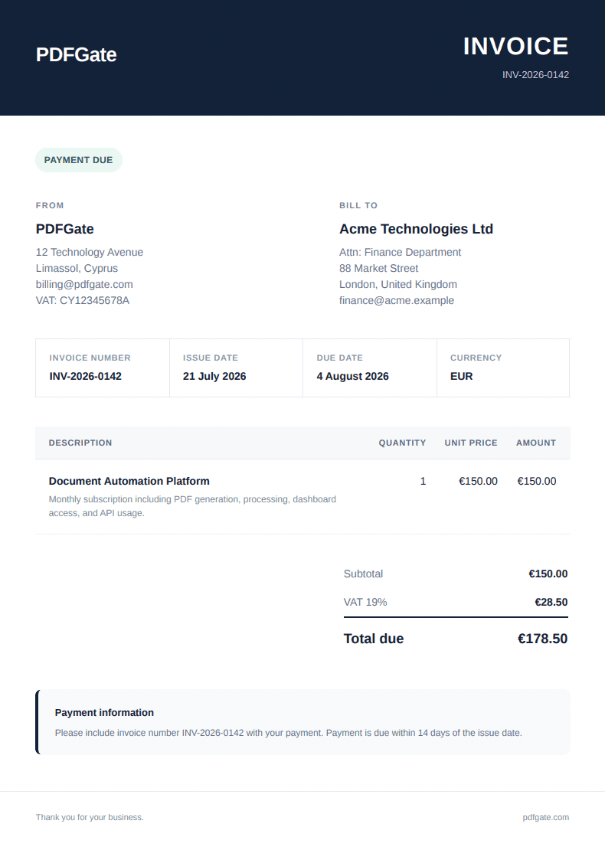Select the bold PDFGate sender name
Viewport: 605px width, 853px height.
coord(65,229)
